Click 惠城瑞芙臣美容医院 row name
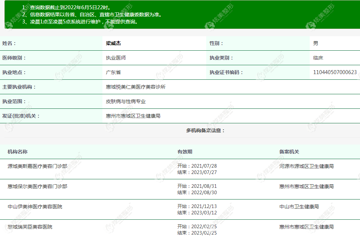The width and height of the screenshot is (360, 236). [x=30, y=227]
